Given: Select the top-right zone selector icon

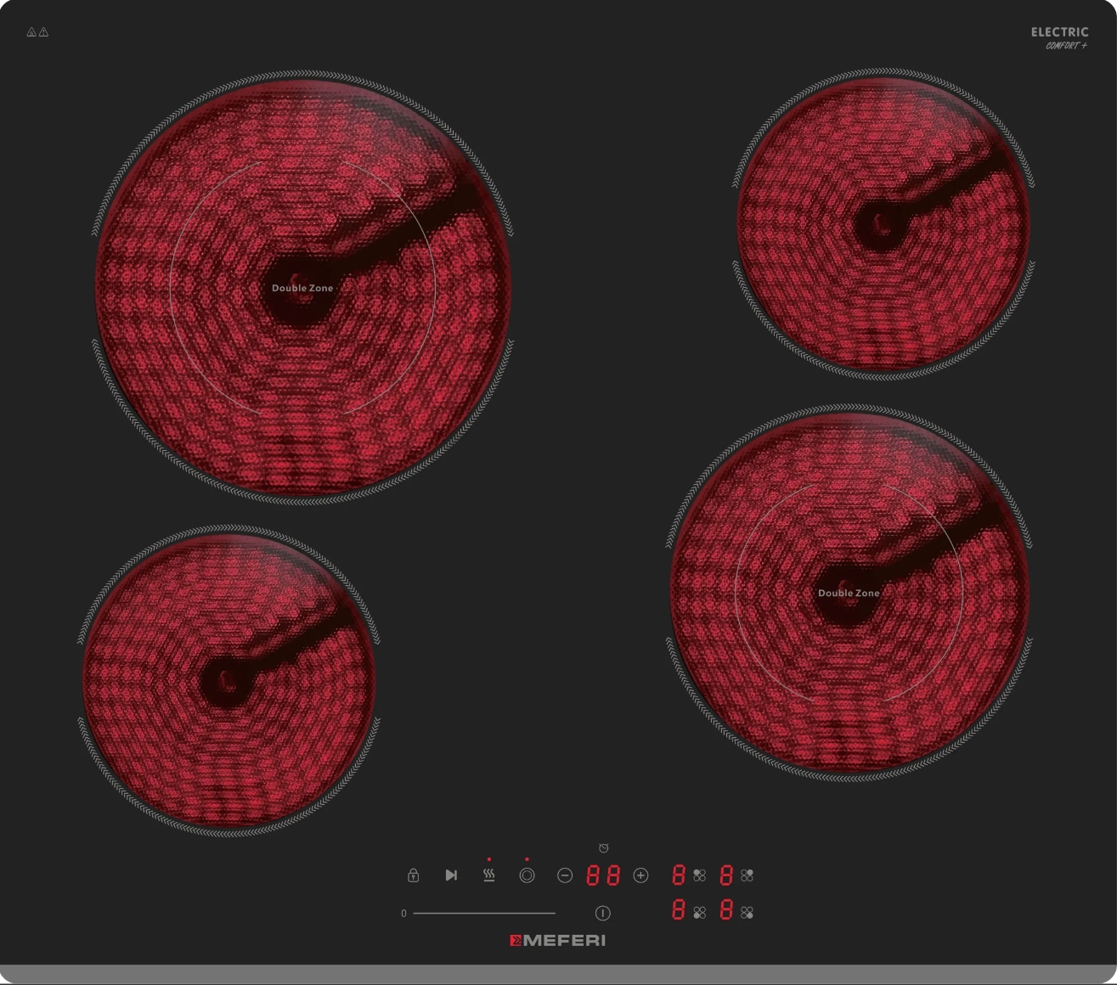Looking at the screenshot, I should (747, 875).
